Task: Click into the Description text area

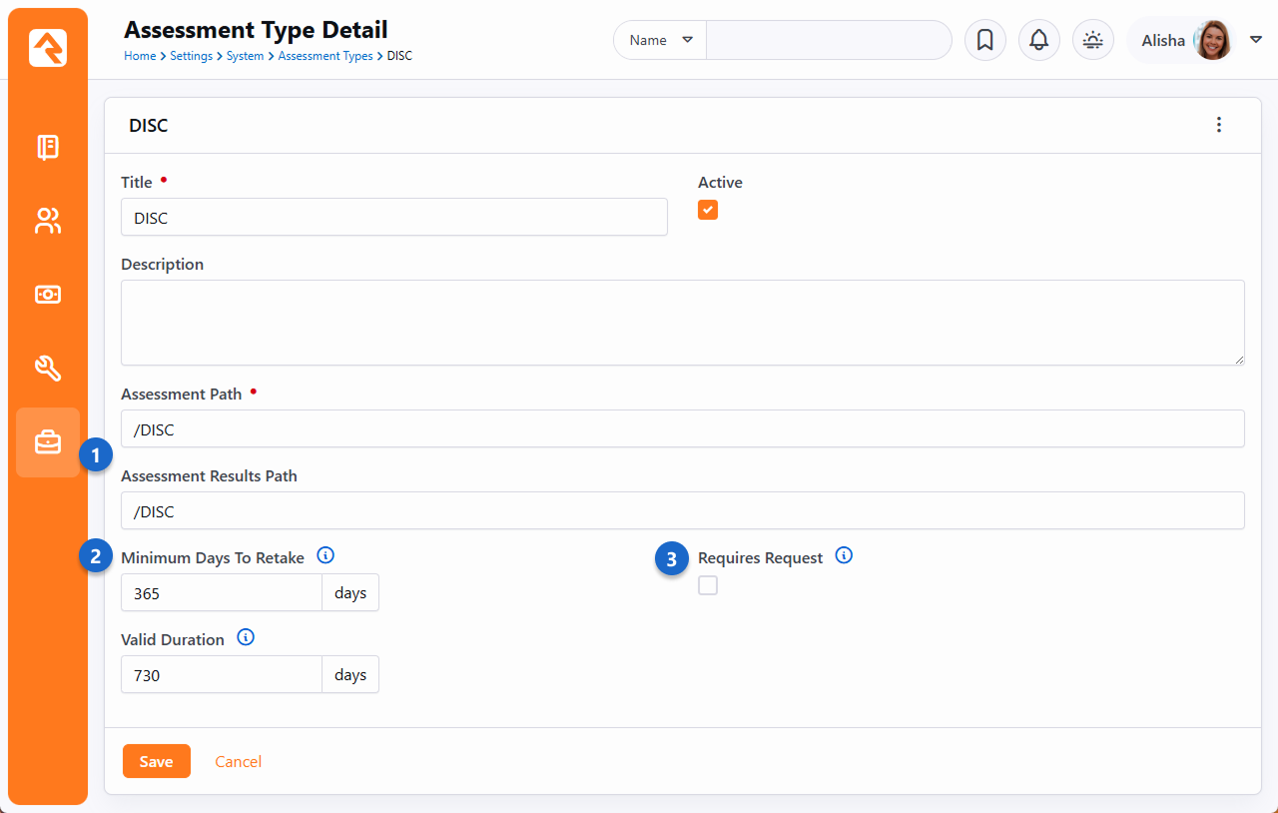Action: point(682,322)
